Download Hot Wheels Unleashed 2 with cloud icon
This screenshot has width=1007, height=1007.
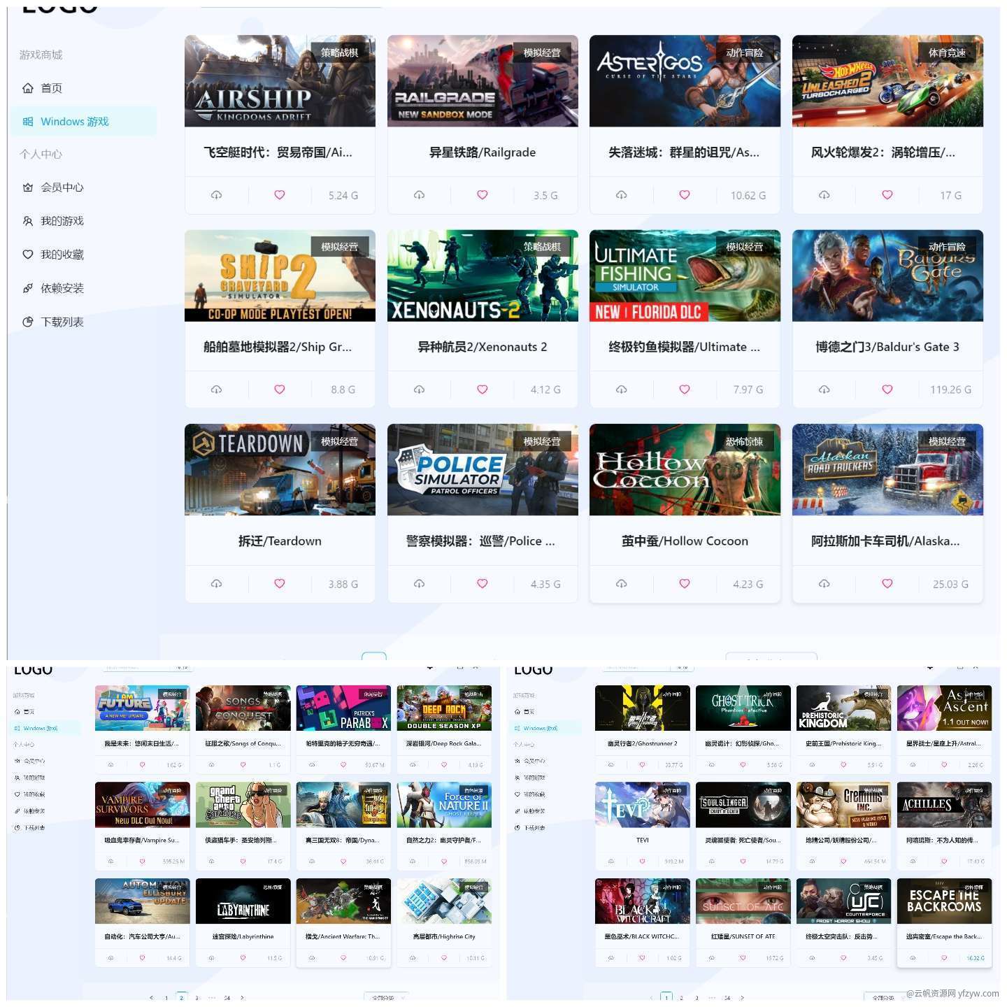(x=824, y=195)
